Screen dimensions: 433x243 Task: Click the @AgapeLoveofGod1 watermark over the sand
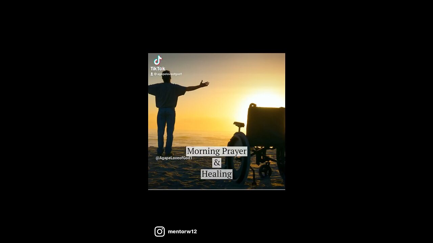coord(174,158)
